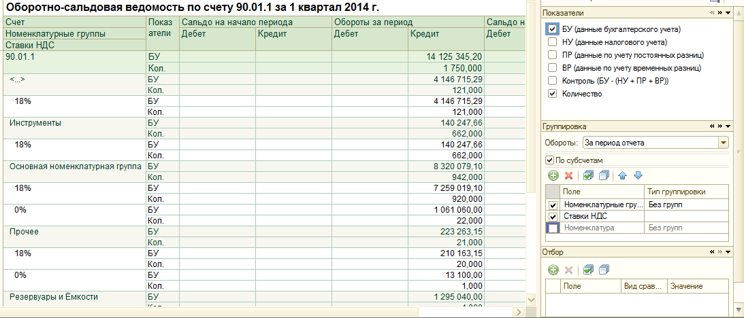
Task: Click check-all icon in Группировка toolbar
Action: [588, 176]
